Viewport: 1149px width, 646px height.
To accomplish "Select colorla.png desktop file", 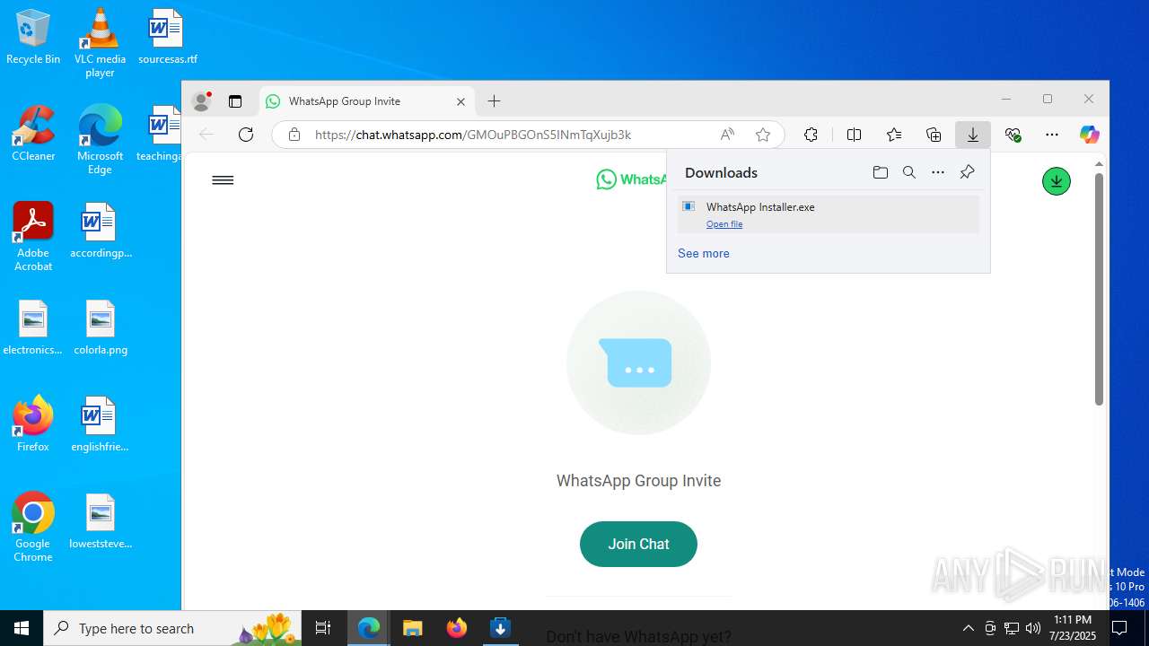I will tap(101, 328).
